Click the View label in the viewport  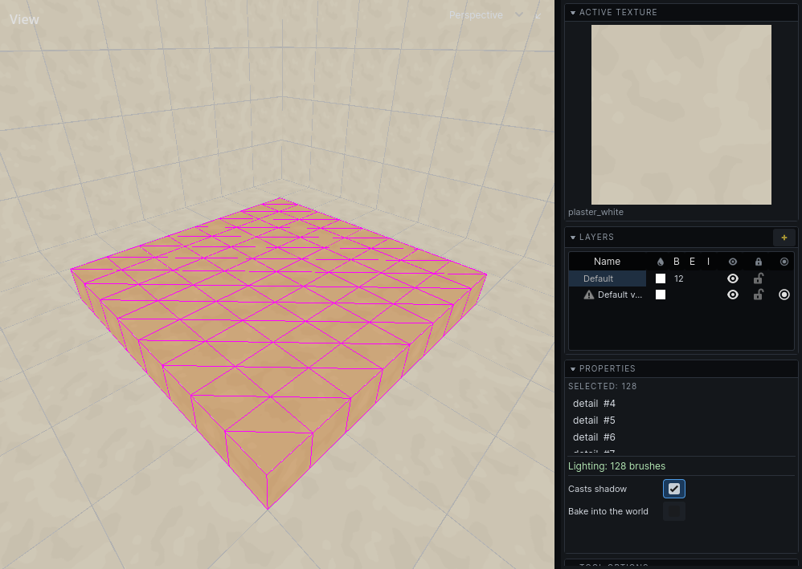[x=24, y=19]
